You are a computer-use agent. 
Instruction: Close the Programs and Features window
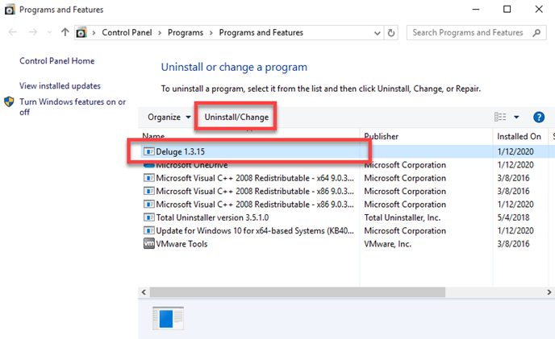point(539,9)
